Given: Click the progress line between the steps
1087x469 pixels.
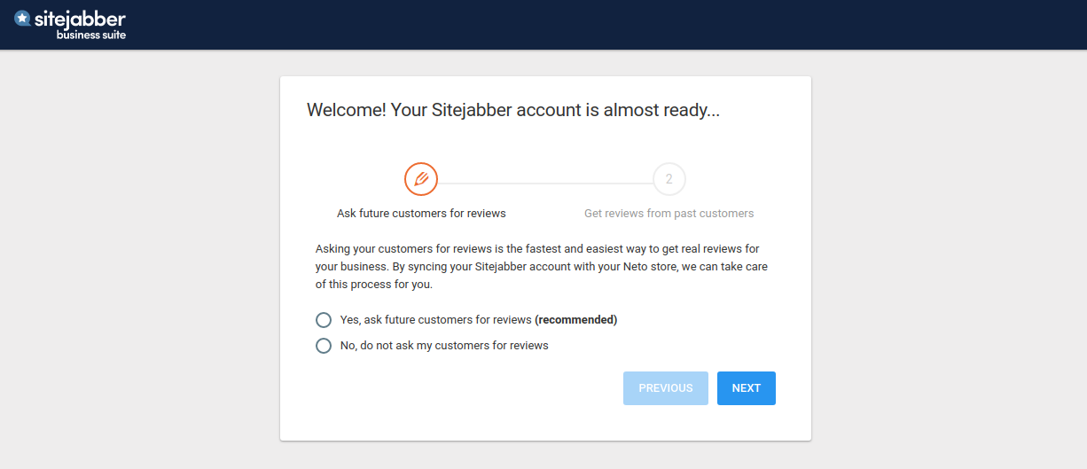Looking at the screenshot, I should pos(545,184).
